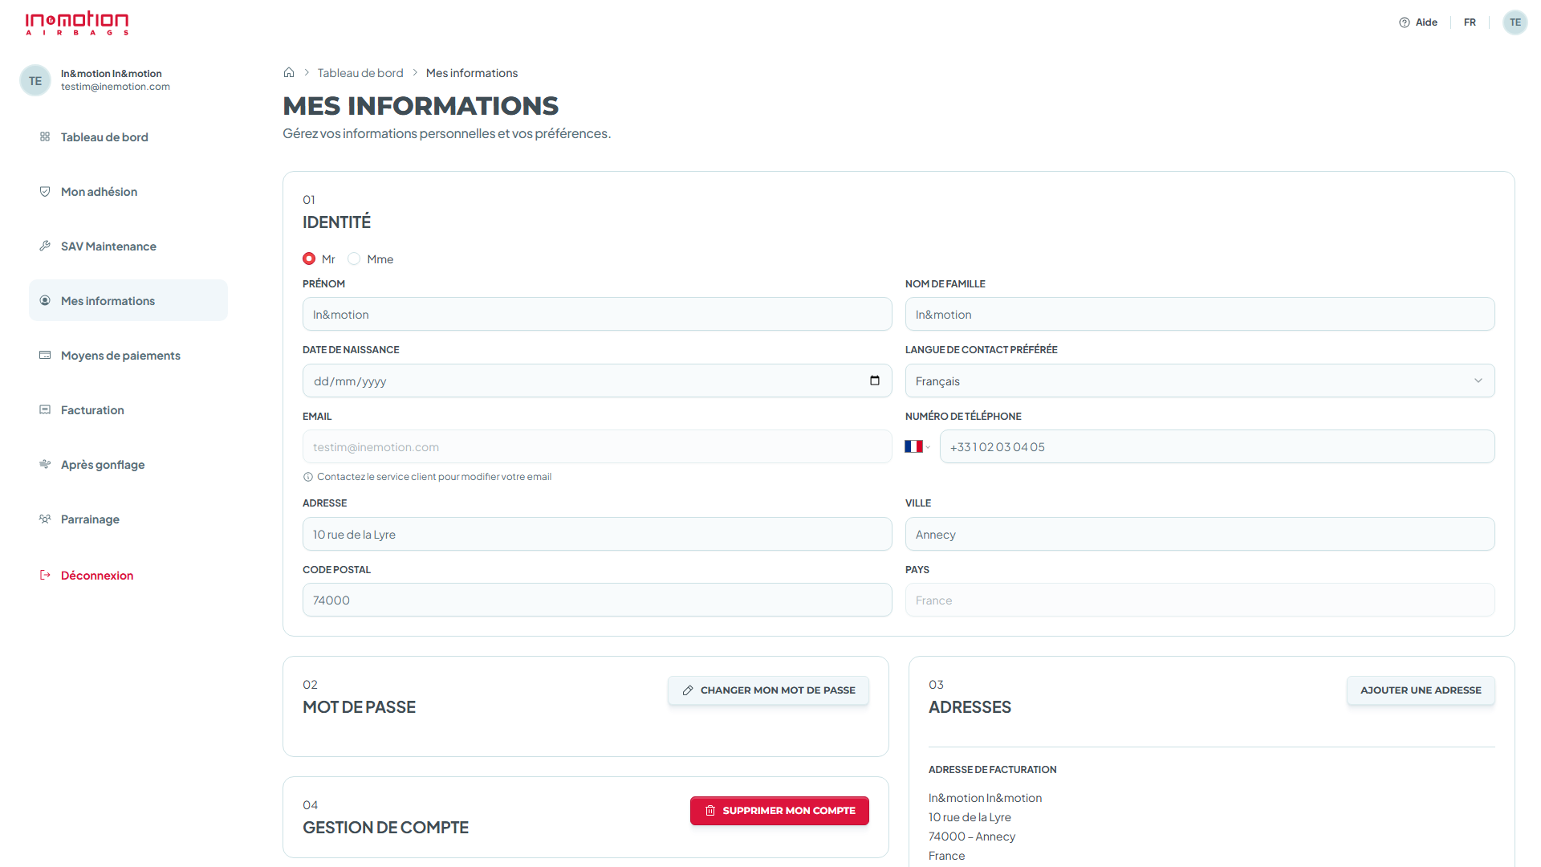This screenshot has height=867, width=1541.
Task: Open the FR language switcher
Action: pos(1470,22)
